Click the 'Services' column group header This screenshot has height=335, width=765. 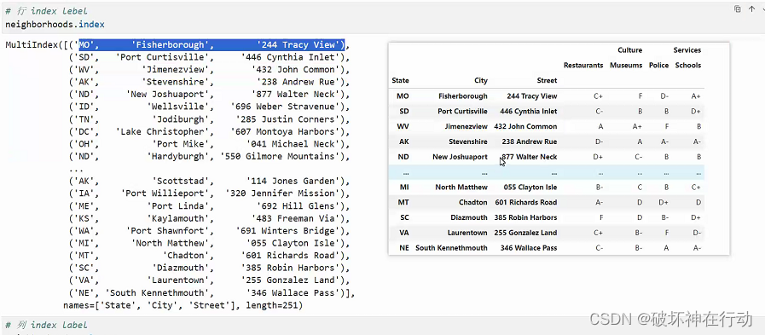(x=687, y=50)
